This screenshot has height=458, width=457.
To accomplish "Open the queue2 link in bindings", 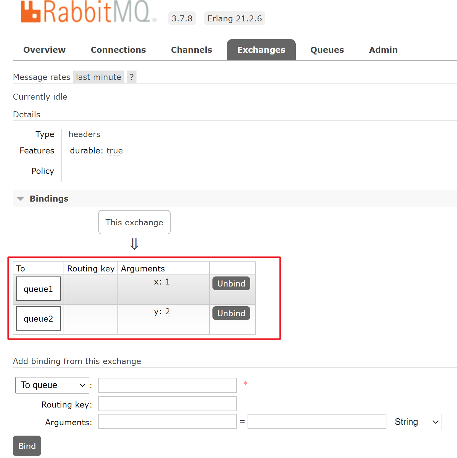I will pos(38,319).
